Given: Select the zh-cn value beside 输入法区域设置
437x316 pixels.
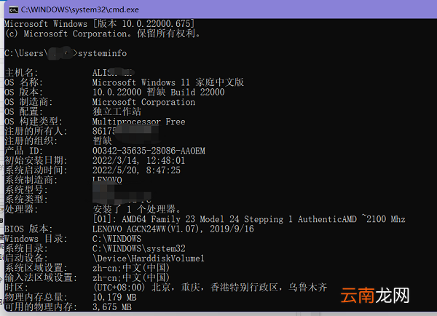Looking at the screenshot, I should tap(131, 277).
